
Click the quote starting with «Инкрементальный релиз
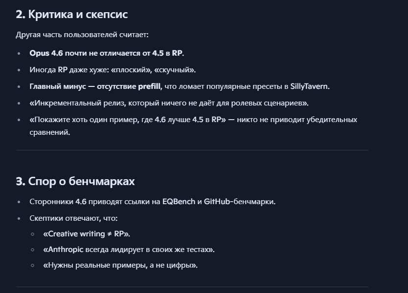[169, 103]
